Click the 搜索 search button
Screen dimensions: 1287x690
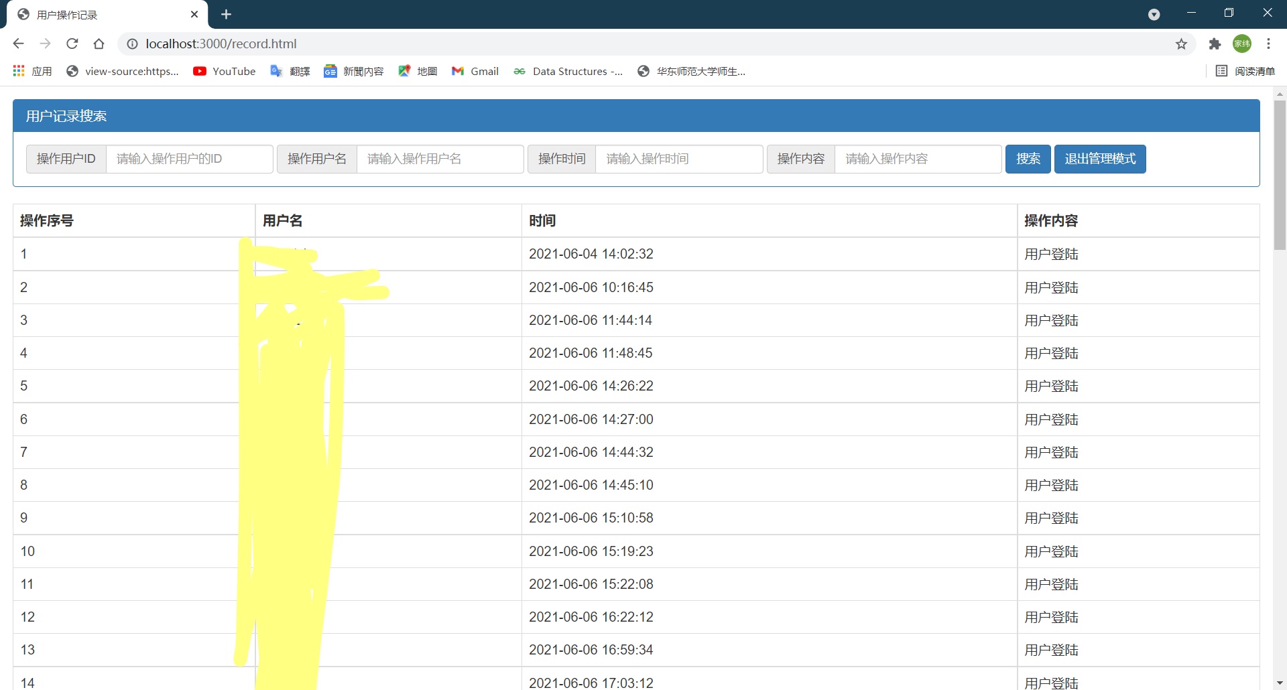click(1028, 159)
